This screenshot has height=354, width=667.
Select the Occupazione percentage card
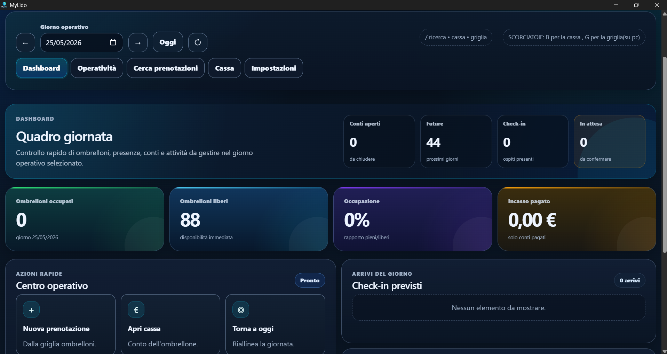(x=413, y=219)
